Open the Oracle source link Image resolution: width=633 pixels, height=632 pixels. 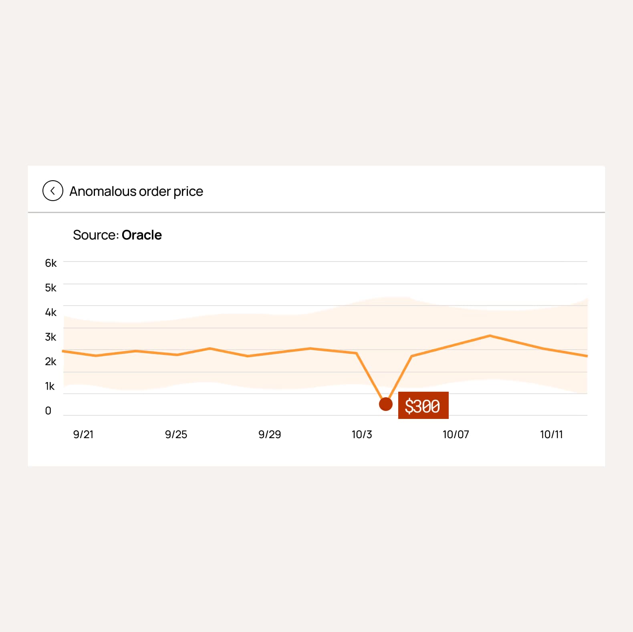pos(142,235)
